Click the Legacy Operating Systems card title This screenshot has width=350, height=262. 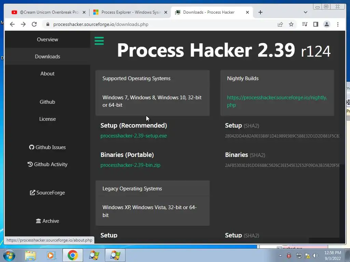(x=132, y=188)
